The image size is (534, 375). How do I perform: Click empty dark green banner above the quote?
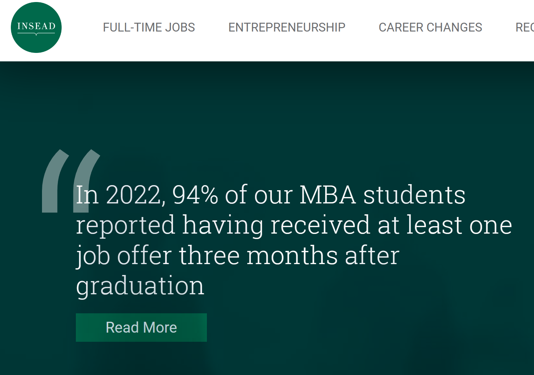271,108
